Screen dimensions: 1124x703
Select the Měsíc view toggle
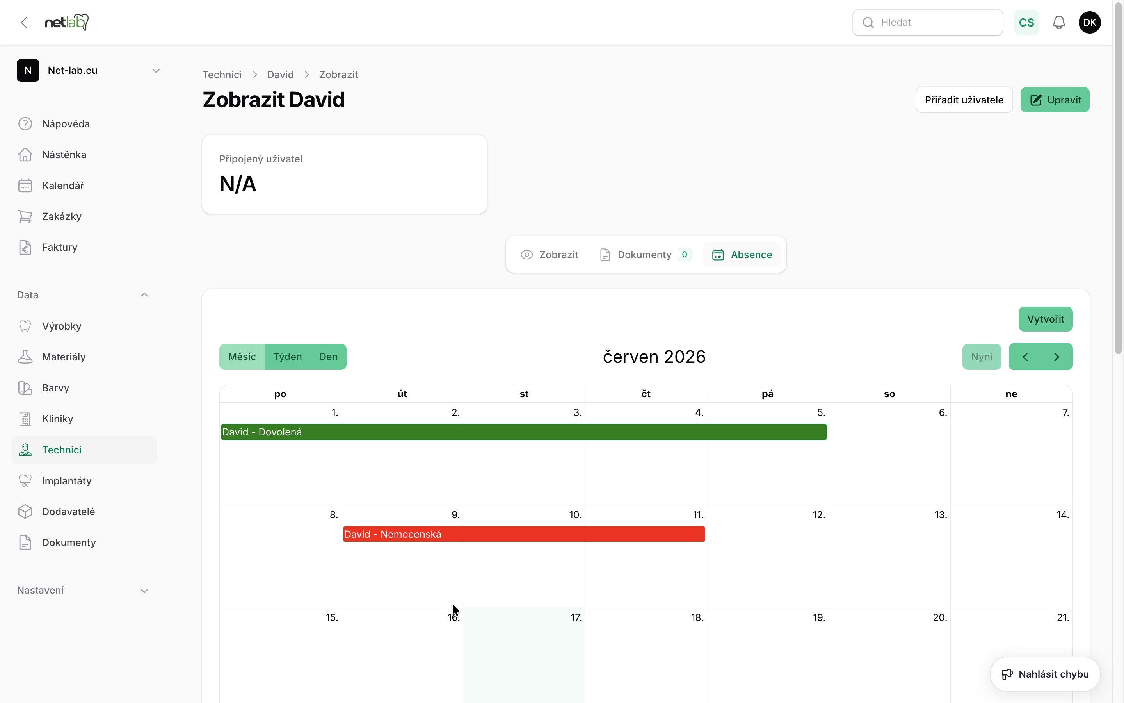tap(242, 357)
